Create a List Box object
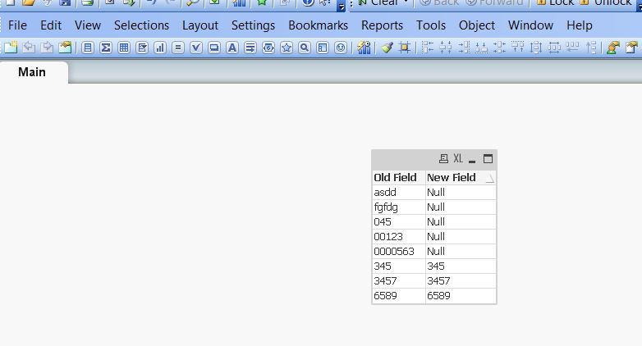 [87, 48]
